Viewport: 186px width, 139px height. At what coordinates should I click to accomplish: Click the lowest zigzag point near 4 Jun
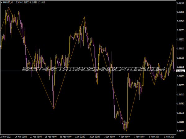(126, 131)
